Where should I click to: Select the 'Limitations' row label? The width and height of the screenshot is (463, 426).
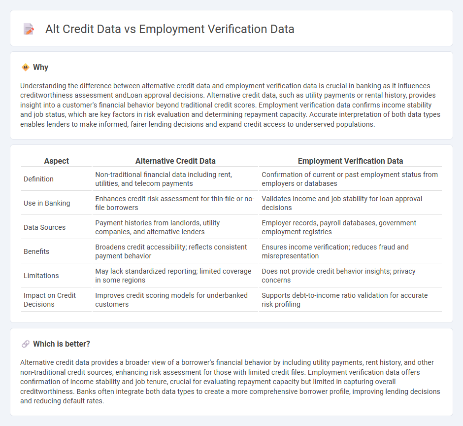[x=41, y=276]
